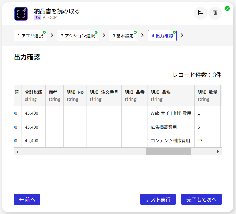Click the horizontal scrollbar thumb
This screenshot has height=214, width=236.
click(x=168, y=152)
